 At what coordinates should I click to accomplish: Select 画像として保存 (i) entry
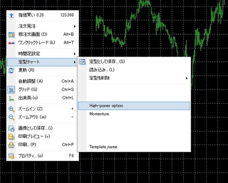[42, 128]
